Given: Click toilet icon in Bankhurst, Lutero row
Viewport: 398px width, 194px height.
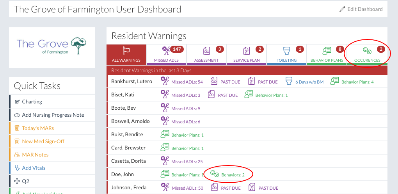Looking at the screenshot, I should point(289,81).
